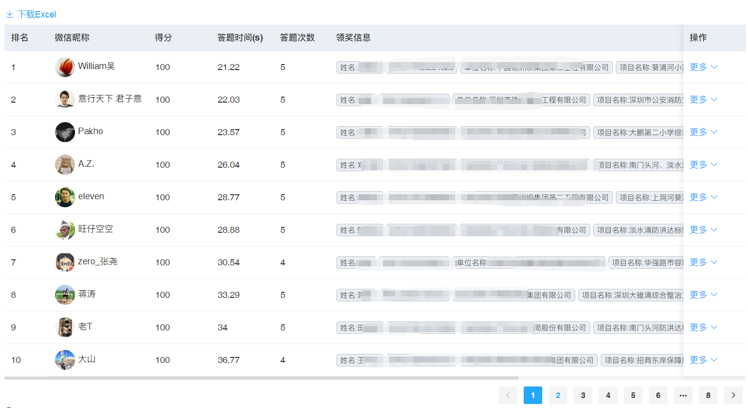Expand 更多 options for 大山 row
Screen dimensions: 748x408
pyautogui.click(x=703, y=360)
